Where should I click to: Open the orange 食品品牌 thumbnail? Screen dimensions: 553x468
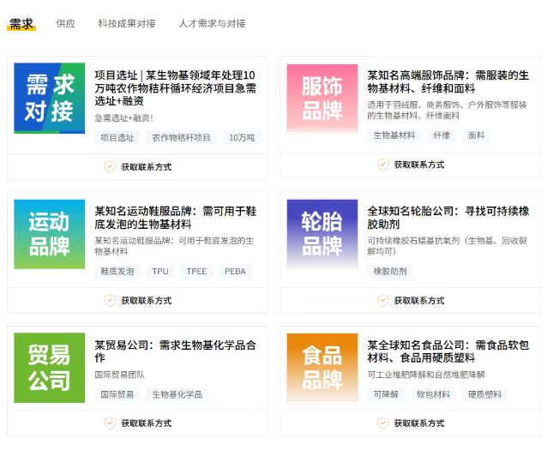click(322, 367)
